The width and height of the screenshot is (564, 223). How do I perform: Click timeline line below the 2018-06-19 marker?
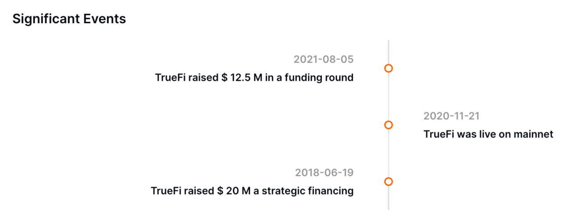[388, 198]
